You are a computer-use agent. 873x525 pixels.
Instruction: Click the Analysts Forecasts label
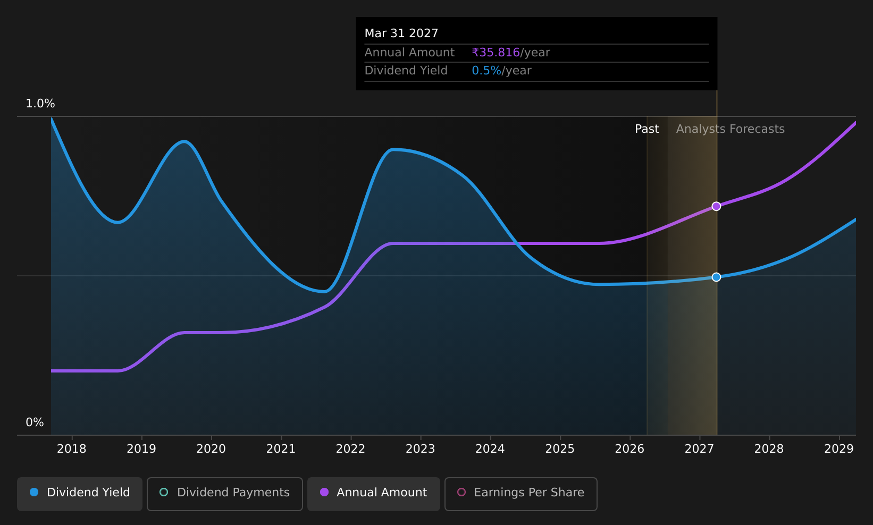pyautogui.click(x=731, y=129)
